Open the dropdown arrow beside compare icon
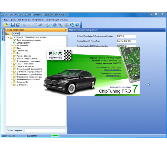 [x=51, y=25]
